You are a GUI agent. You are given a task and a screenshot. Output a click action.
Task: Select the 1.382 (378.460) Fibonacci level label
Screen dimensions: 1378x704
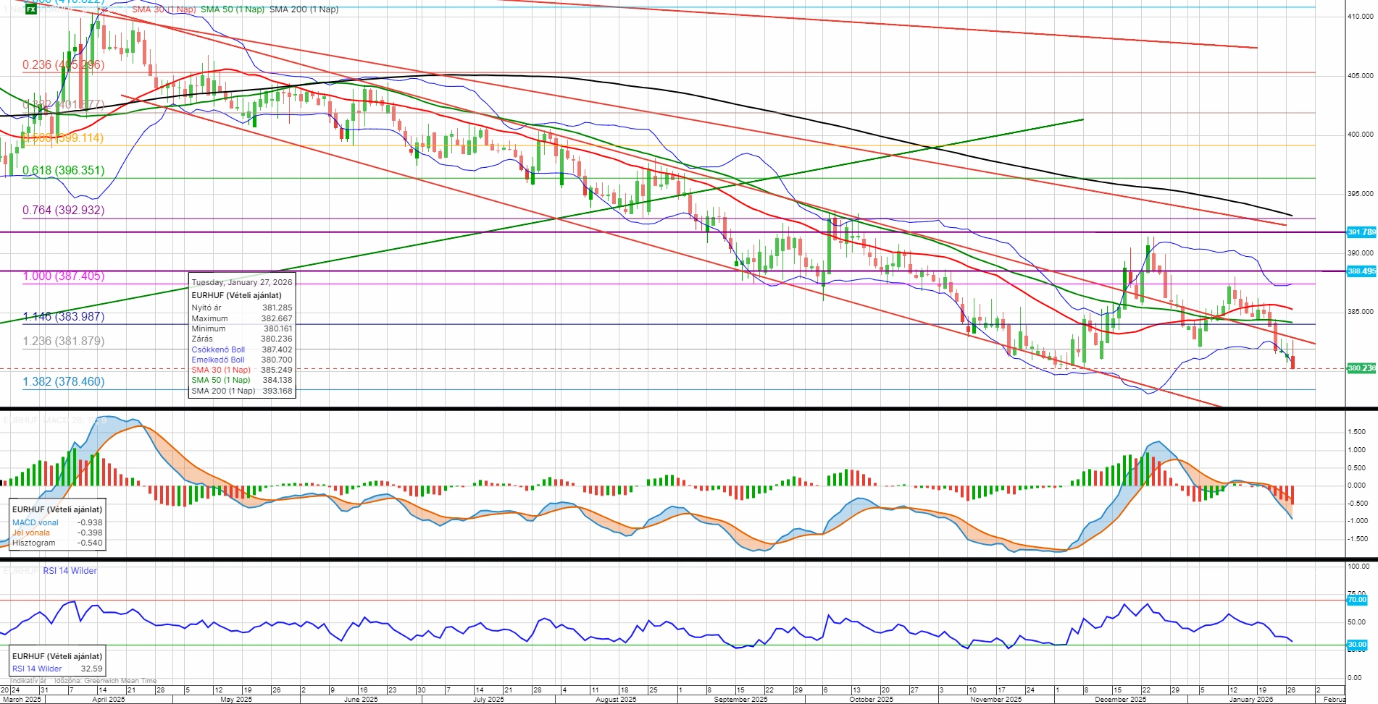click(x=64, y=382)
